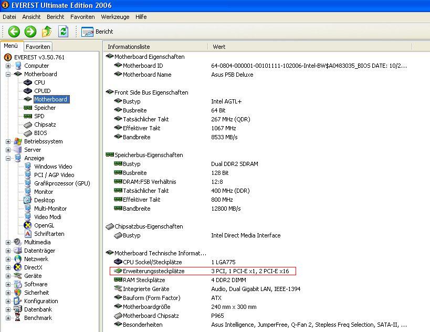Image resolution: width=430 pixels, height=332 pixels.
Task: Open the Favoriten menu
Action: tap(82, 17)
